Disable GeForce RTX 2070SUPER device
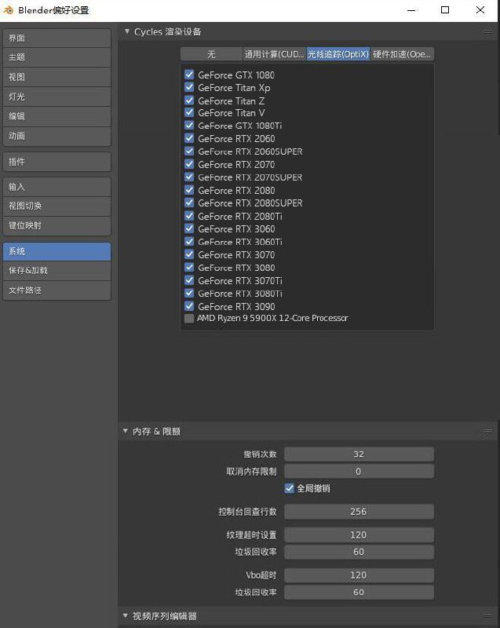This screenshot has width=500, height=628. 189,177
